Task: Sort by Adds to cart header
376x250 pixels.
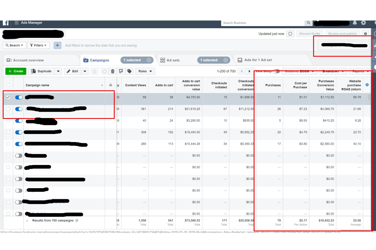Action: coord(164,85)
